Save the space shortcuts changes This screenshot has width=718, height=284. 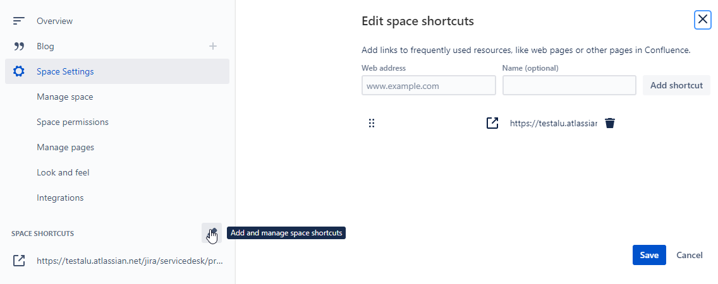click(649, 255)
